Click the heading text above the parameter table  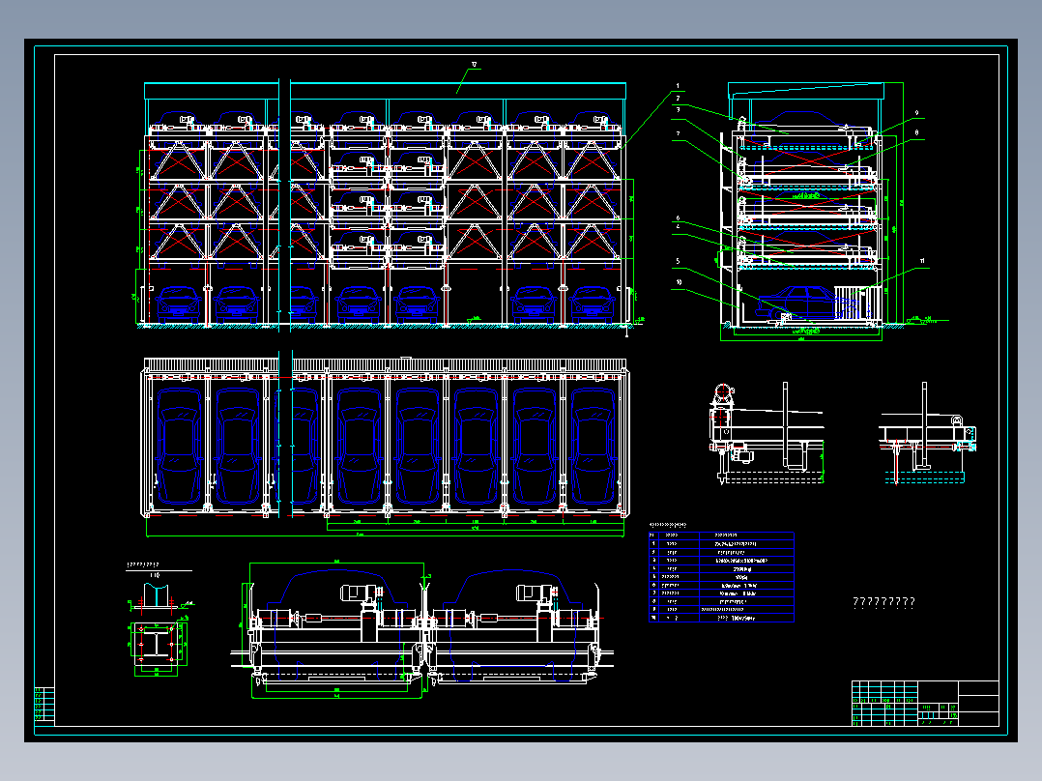coord(667,525)
